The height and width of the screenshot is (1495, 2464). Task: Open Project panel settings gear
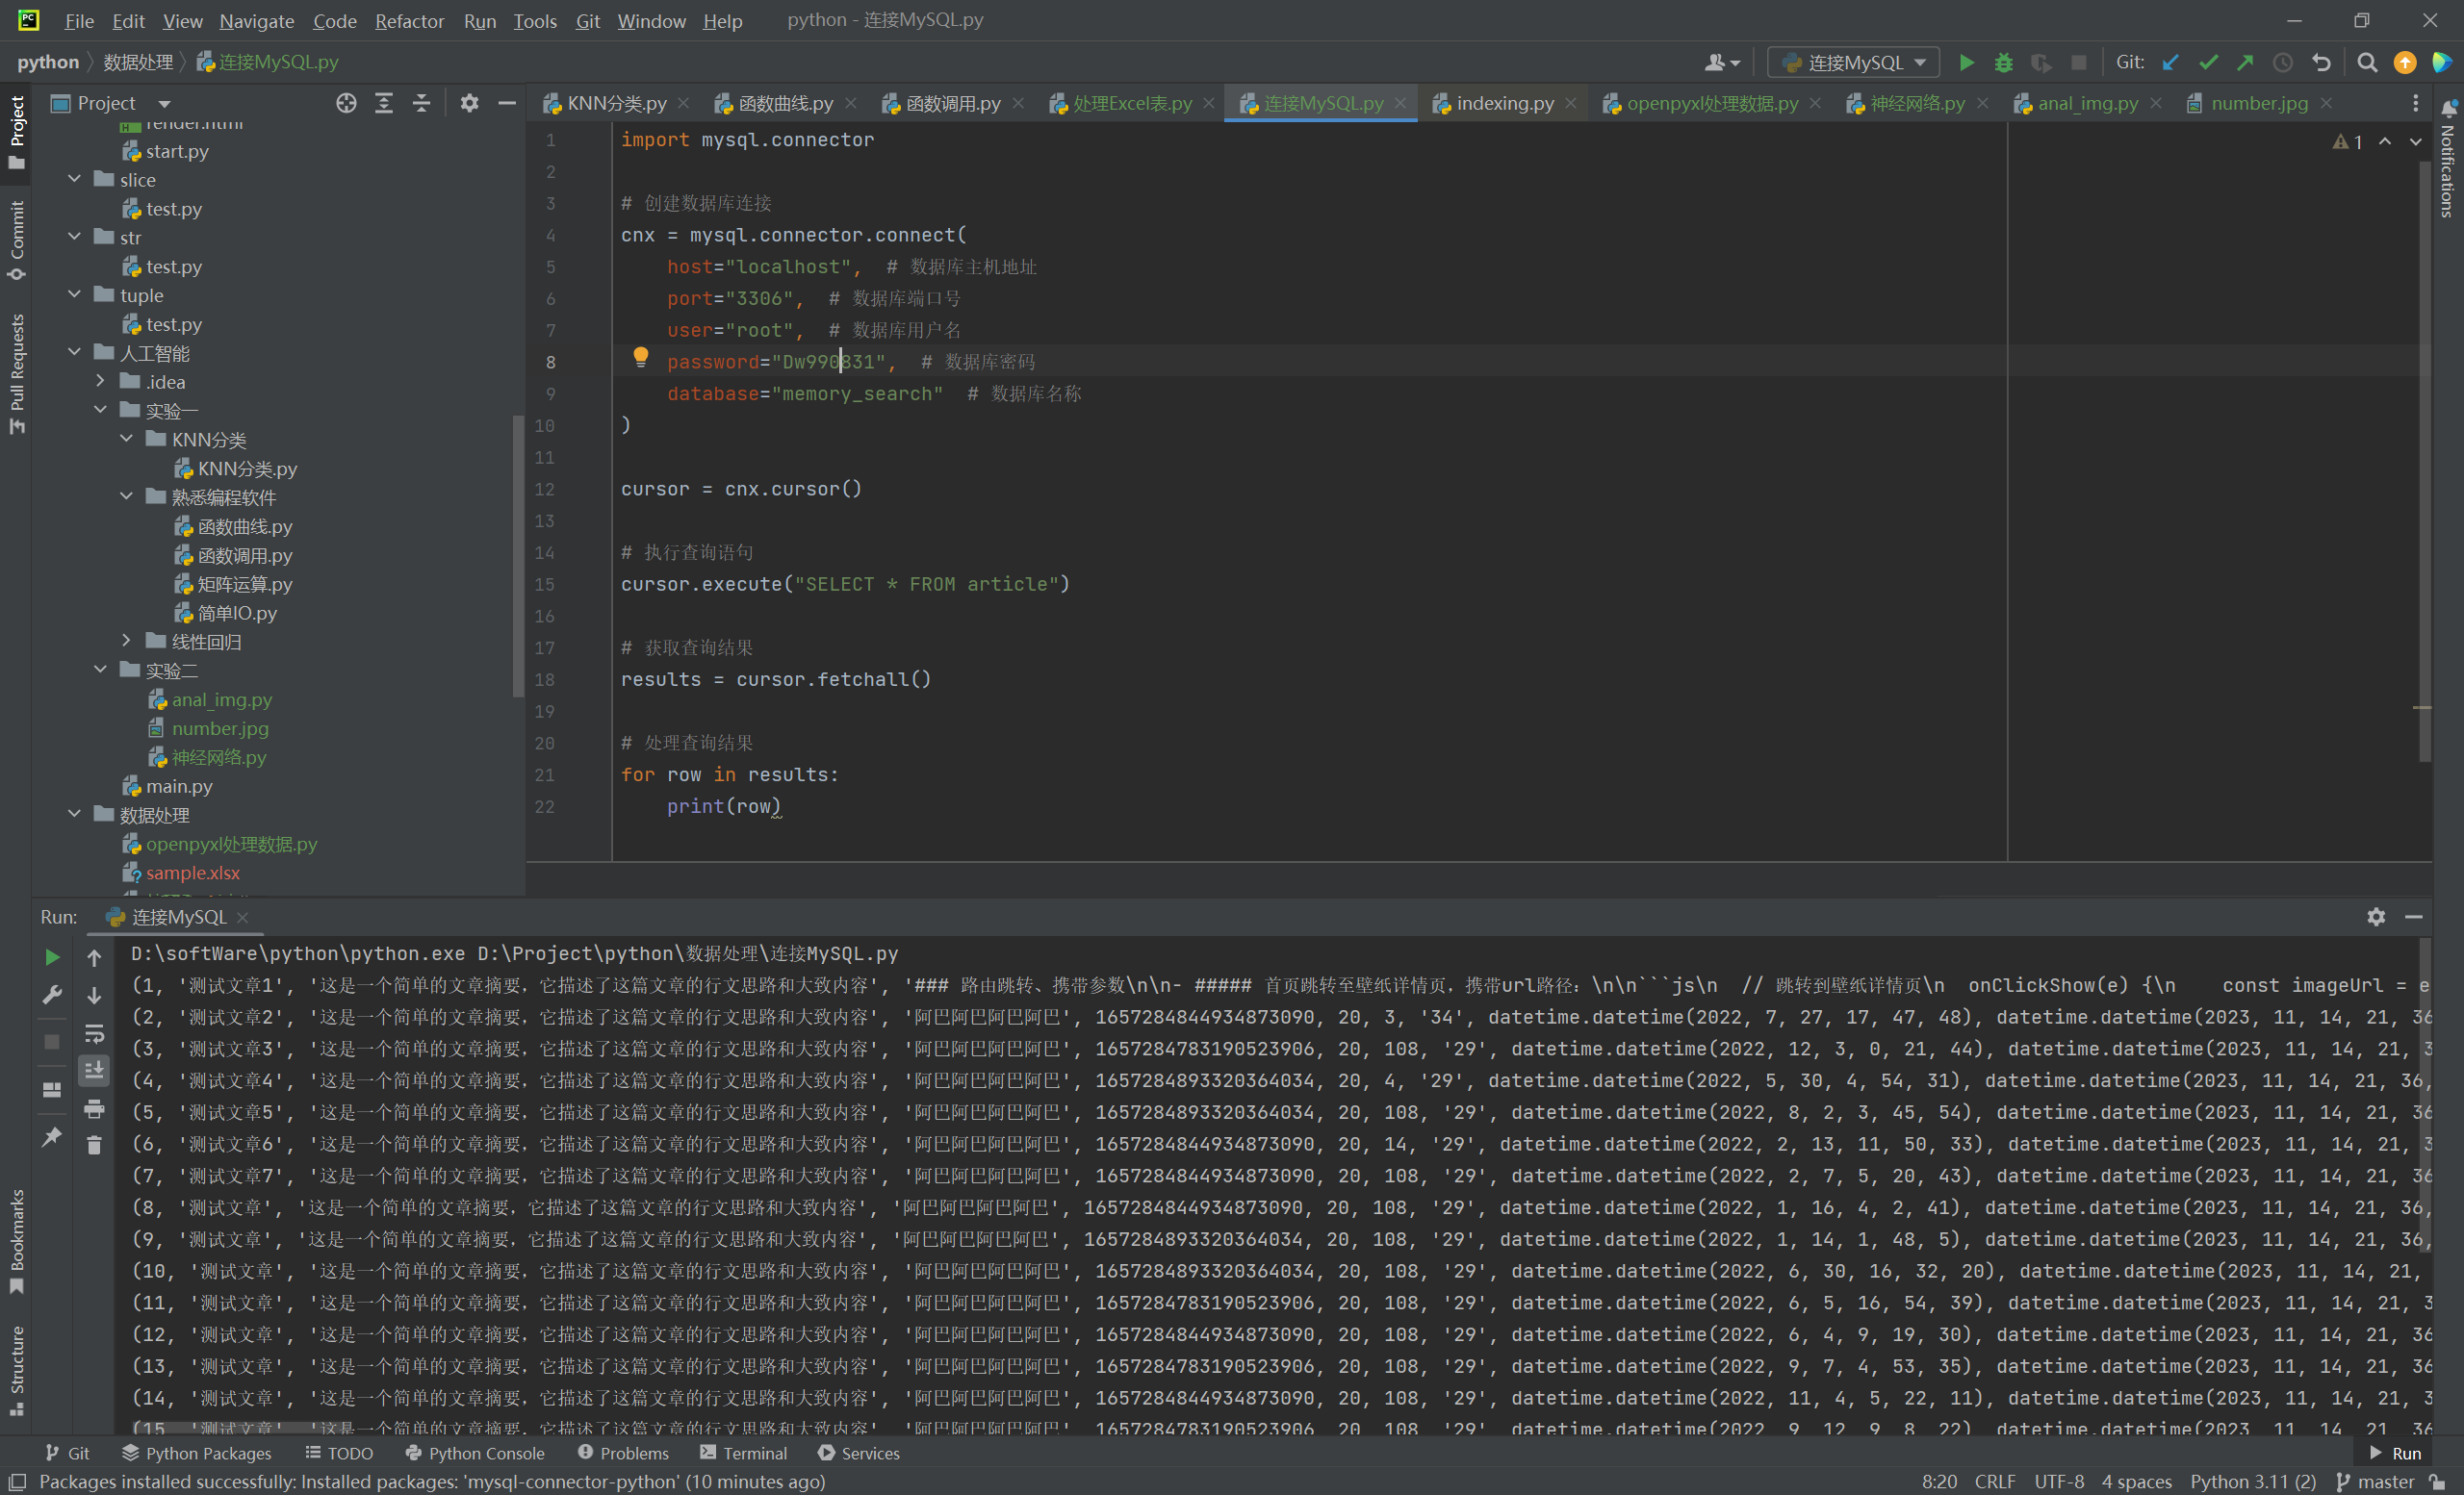pos(469,103)
